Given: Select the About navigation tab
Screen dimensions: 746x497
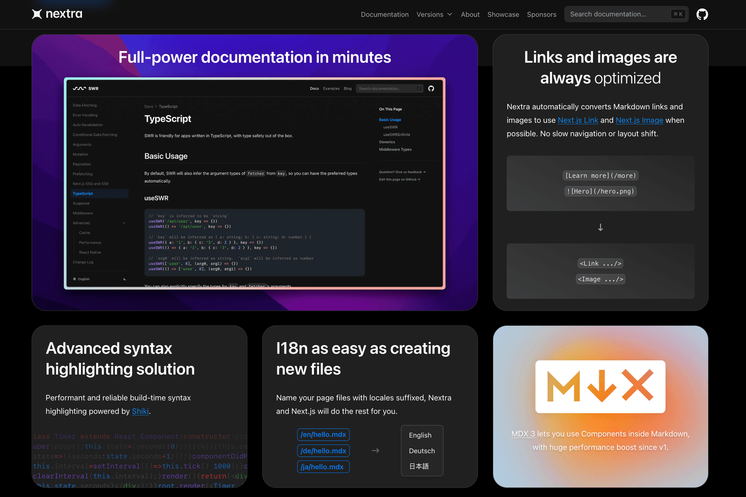Looking at the screenshot, I should pyautogui.click(x=469, y=14).
